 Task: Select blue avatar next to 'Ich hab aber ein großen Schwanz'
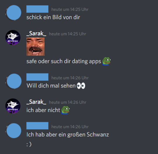tap(14, 131)
